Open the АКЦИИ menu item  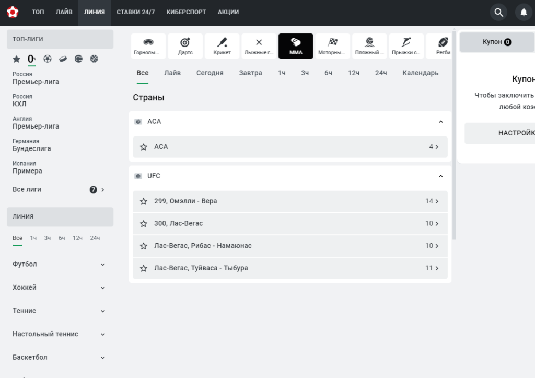pos(228,13)
